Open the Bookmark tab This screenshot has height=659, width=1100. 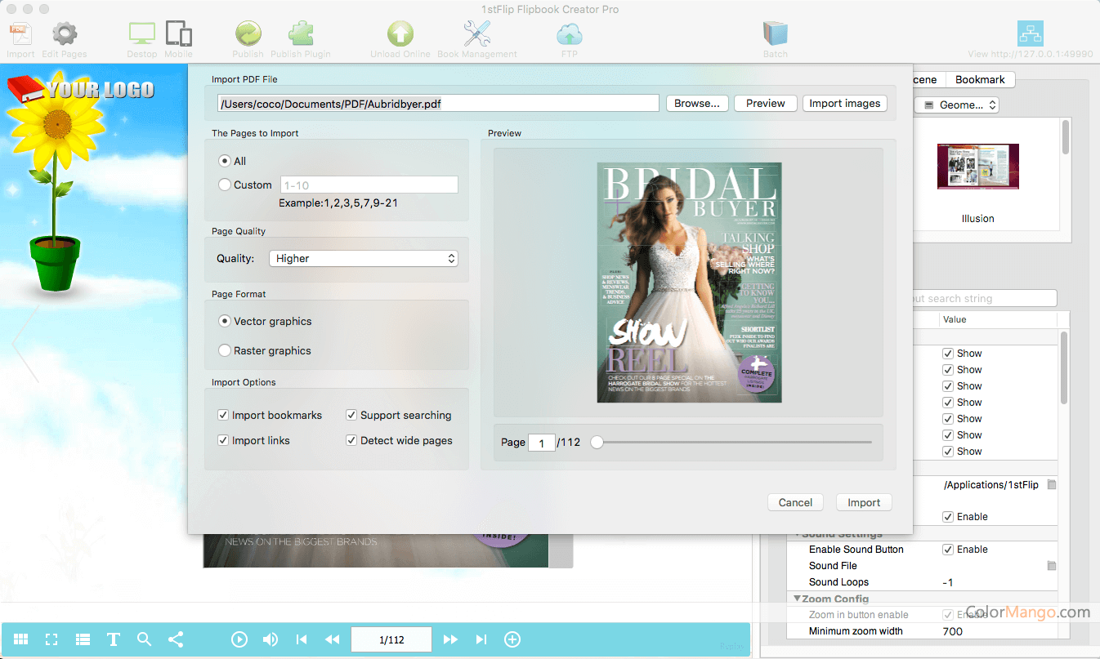pyautogui.click(x=980, y=79)
